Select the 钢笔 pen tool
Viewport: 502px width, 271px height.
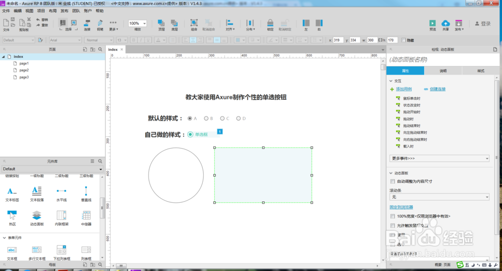[100, 23]
